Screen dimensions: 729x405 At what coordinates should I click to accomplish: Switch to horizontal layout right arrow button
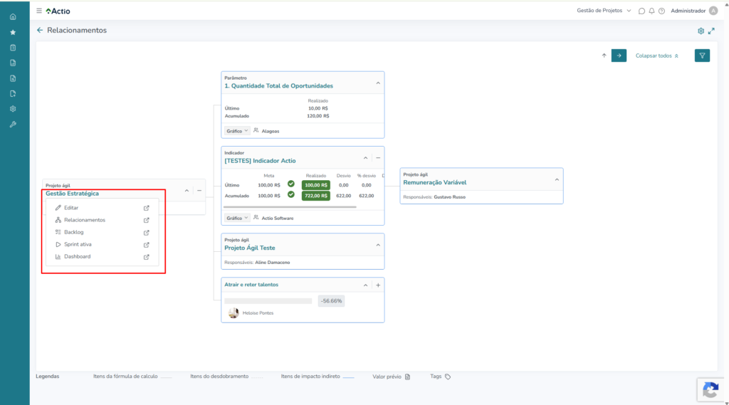pos(619,56)
